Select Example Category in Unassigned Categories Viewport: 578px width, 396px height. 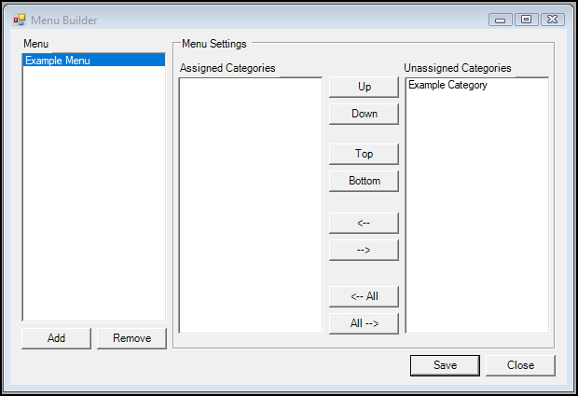(x=447, y=85)
